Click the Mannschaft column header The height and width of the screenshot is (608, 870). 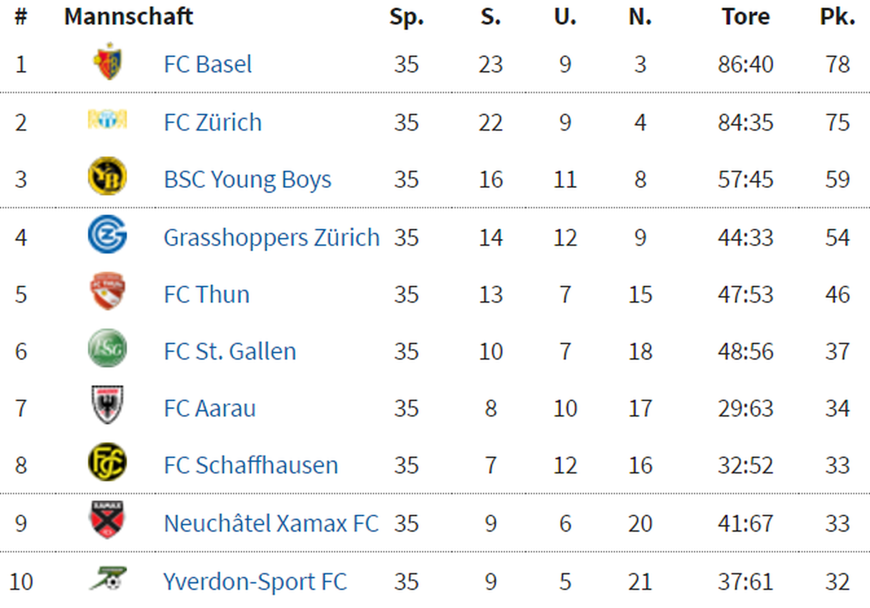(129, 16)
